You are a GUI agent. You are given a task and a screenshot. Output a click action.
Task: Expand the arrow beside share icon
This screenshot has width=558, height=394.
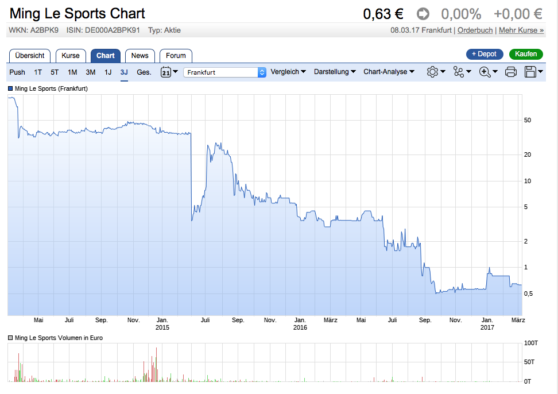[468, 72]
